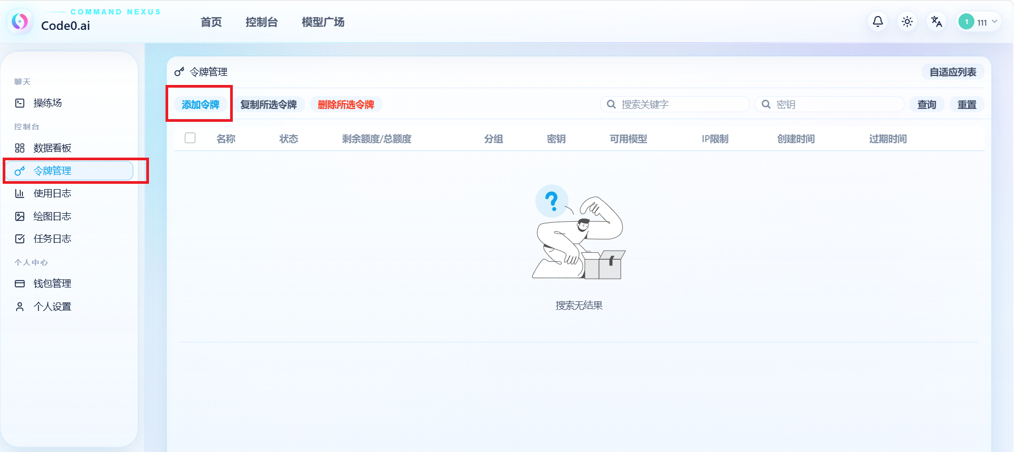Click the Code0.ai logo icon
1015x452 pixels.
coord(20,21)
